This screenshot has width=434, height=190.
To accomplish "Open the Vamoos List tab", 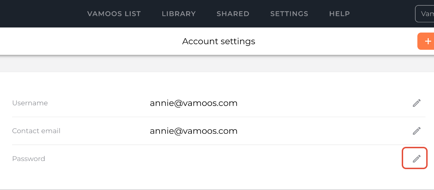I will click(114, 14).
